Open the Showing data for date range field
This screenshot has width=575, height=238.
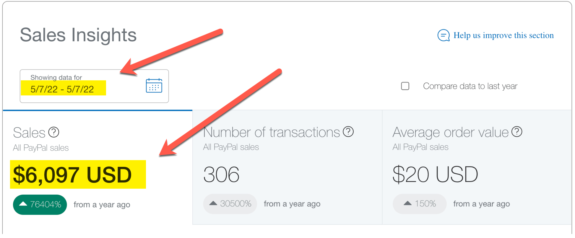click(x=94, y=86)
